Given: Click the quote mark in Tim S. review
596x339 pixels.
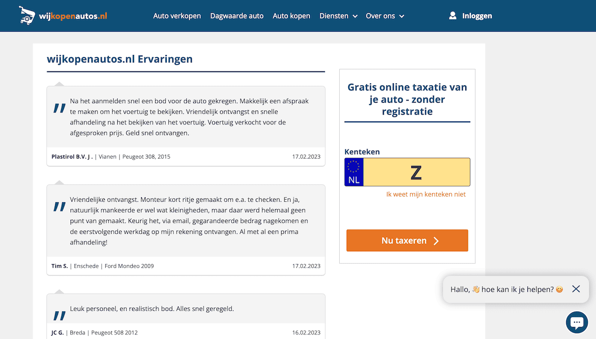Looking at the screenshot, I should 60,207.
